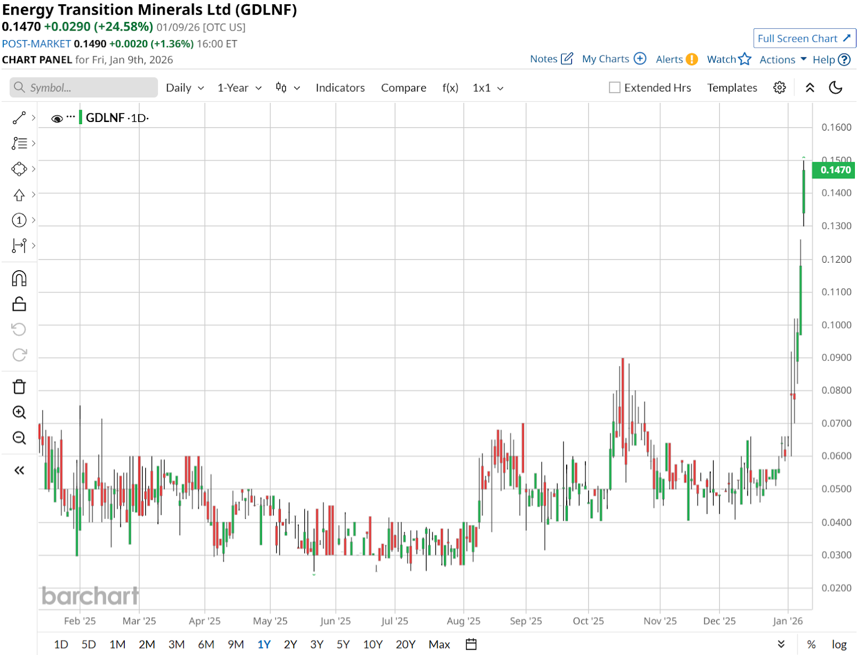Open the numbered annotation tool
Image resolution: width=857 pixels, height=655 pixels.
[19, 220]
